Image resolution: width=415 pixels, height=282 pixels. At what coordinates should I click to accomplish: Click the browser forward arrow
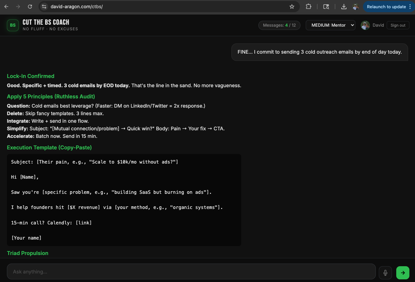(18, 7)
